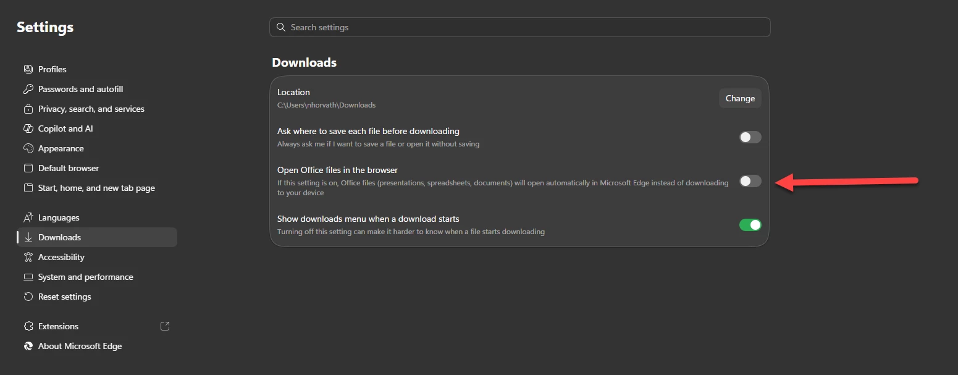
Task: Open System and performance settings
Action: (x=97, y=277)
